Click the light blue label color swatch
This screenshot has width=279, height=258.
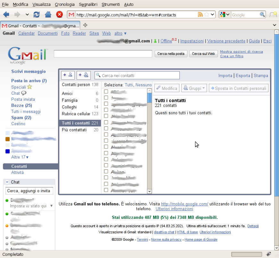(x=7, y=133)
